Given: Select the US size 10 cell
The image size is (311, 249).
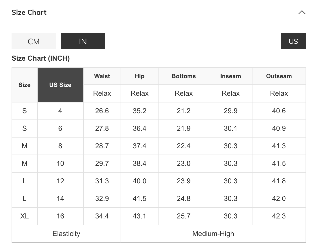Looking at the screenshot, I should 60,164.
